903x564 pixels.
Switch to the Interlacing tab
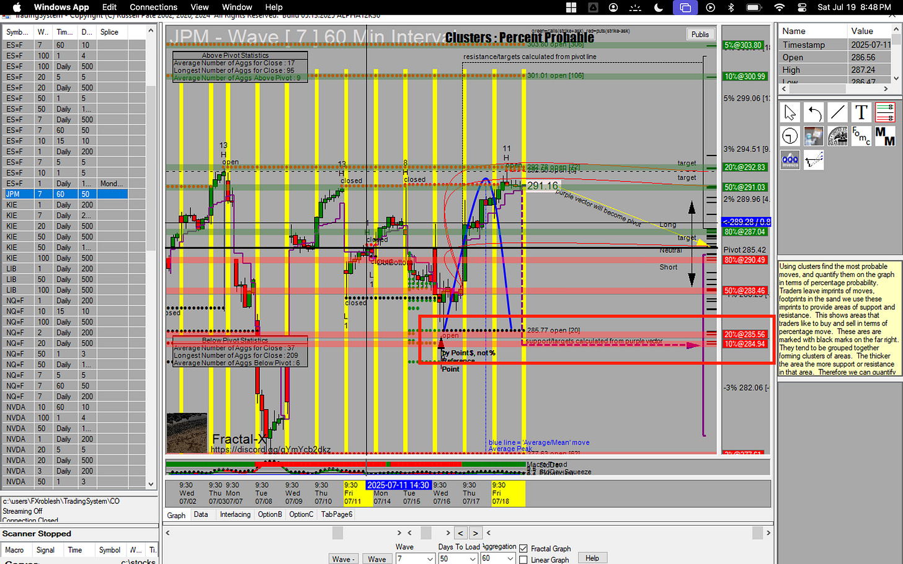click(x=235, y=514)
